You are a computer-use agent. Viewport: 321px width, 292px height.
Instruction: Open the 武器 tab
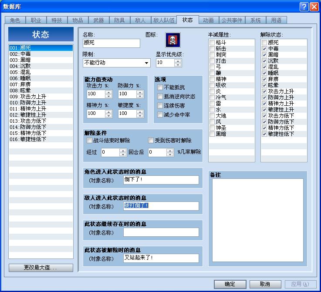[98, 20]
